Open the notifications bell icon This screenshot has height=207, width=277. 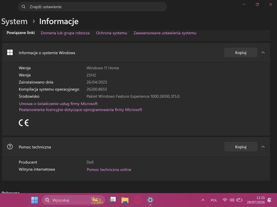(269, 200)
